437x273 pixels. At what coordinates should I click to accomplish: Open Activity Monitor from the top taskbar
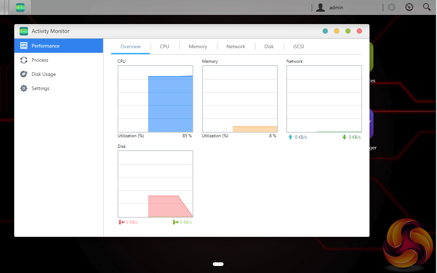[x=20, y=7]
